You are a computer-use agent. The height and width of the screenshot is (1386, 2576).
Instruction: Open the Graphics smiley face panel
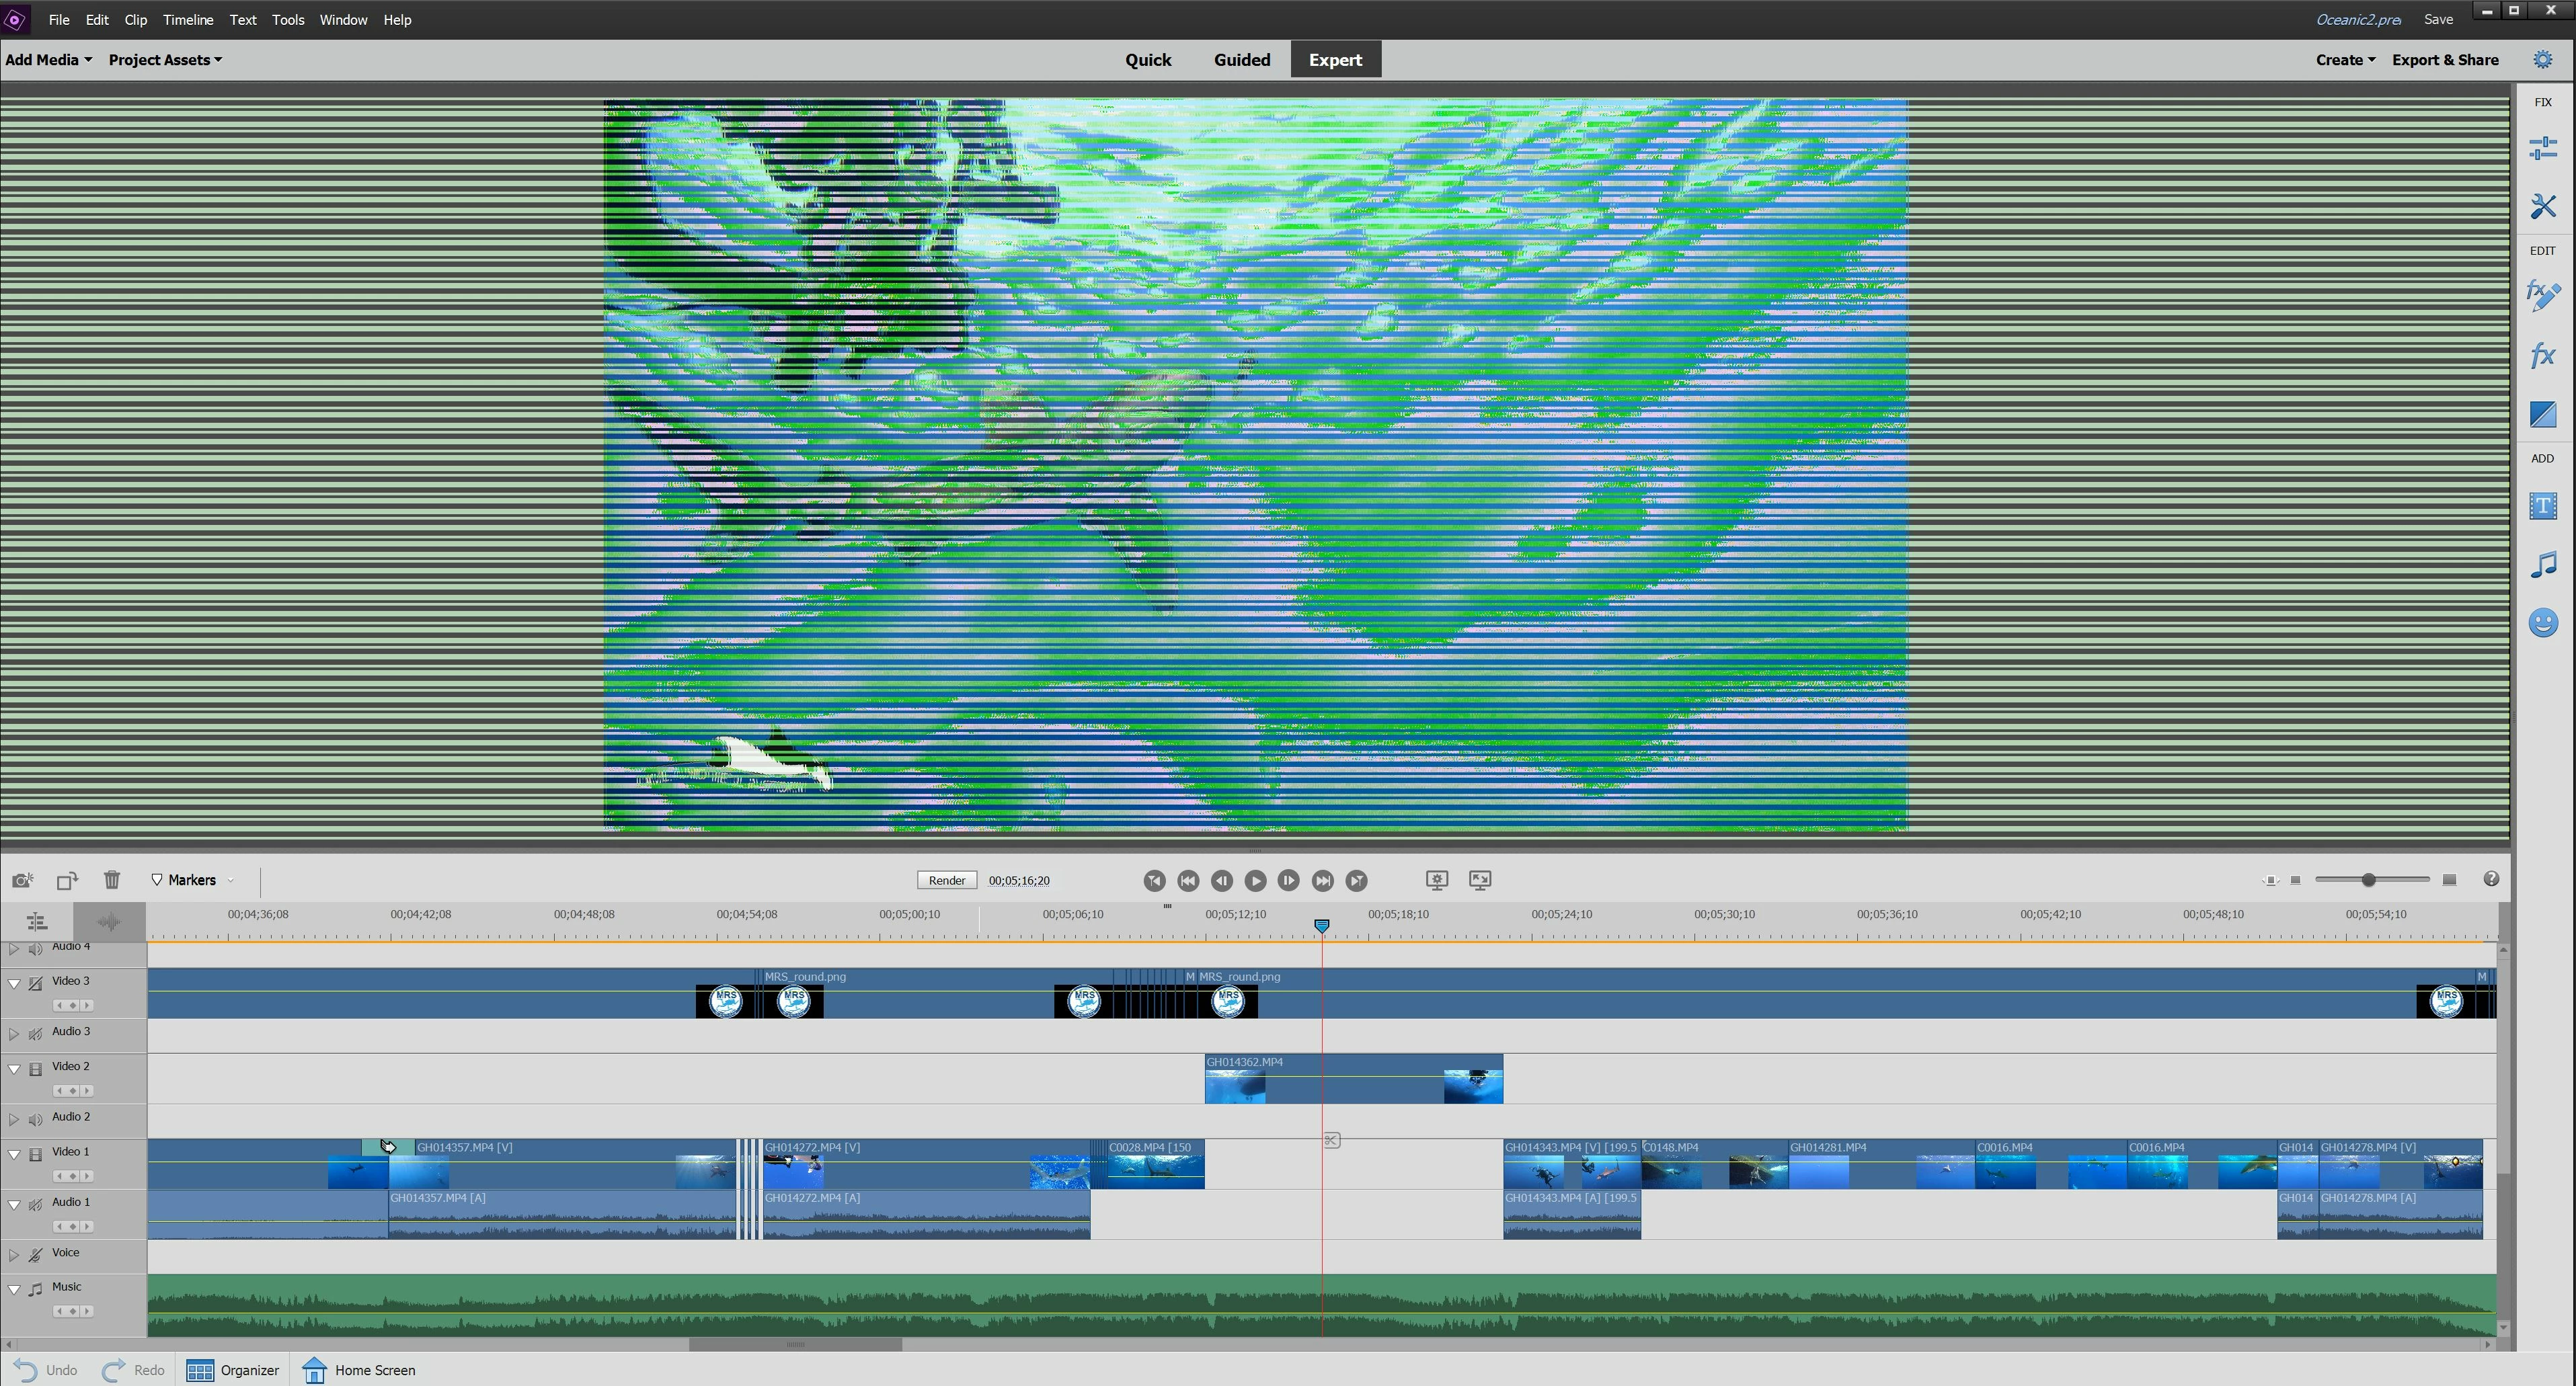[x=2542, y=624]
